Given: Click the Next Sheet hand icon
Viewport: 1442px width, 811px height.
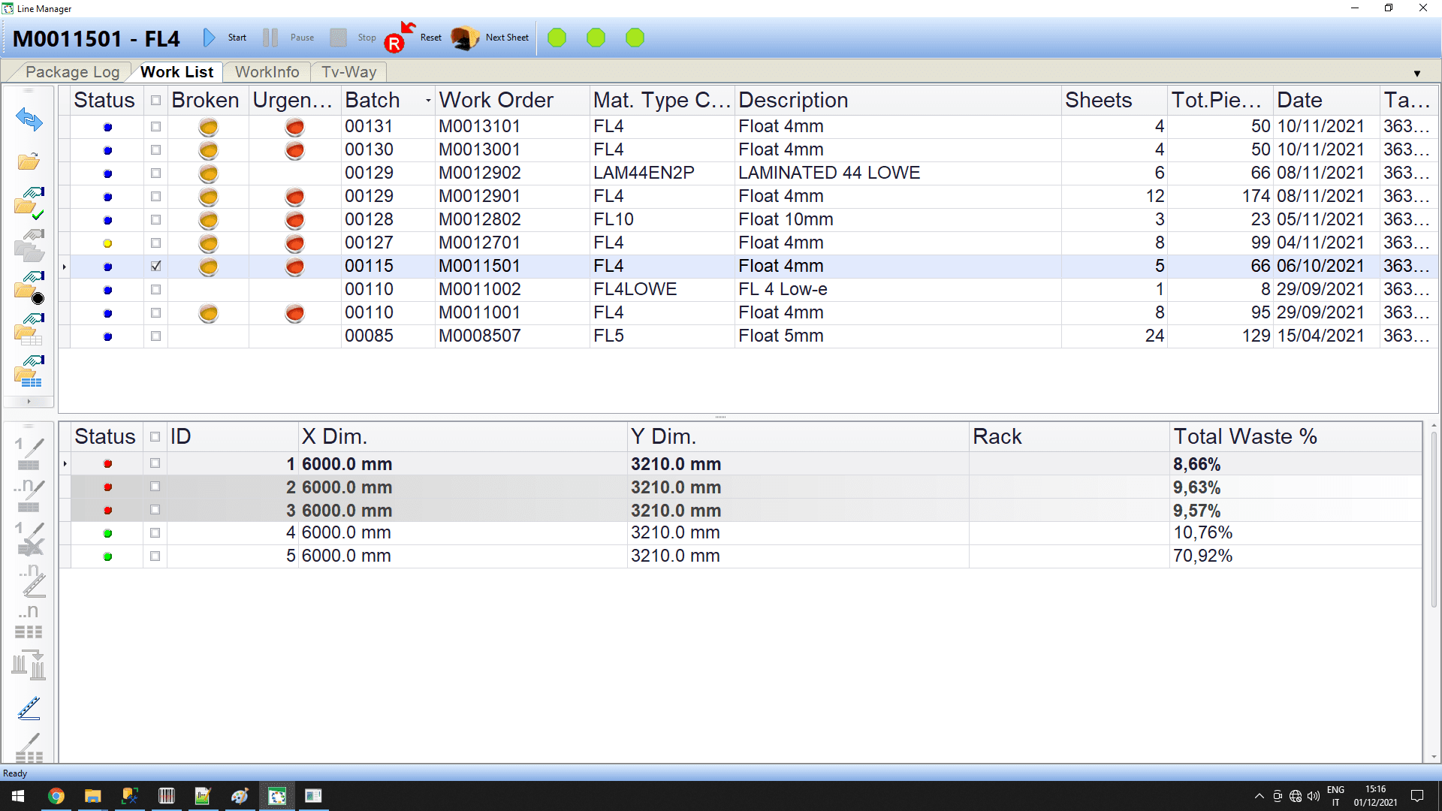Looking at the screenshot, I should tap(465, 38).
